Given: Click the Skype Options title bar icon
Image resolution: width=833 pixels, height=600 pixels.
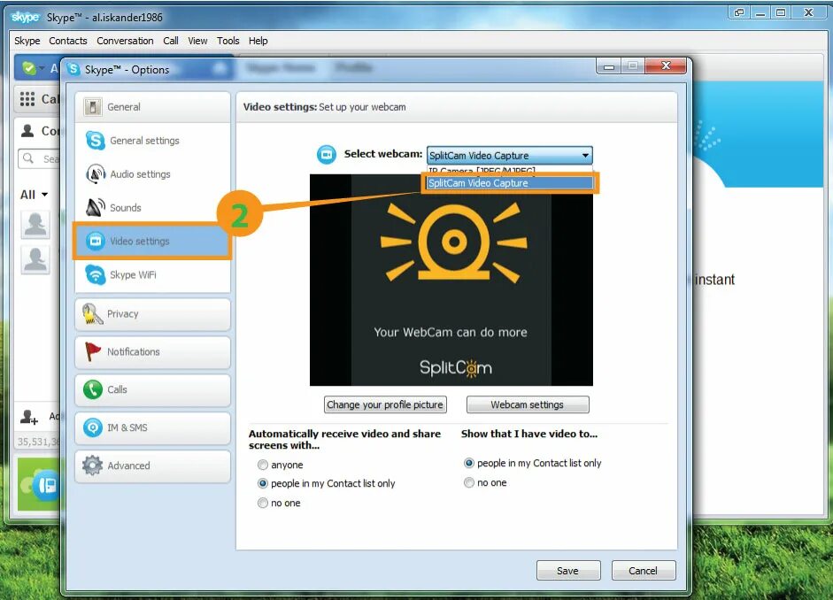Looking at the screenshot, I should (x=73, y=69).
